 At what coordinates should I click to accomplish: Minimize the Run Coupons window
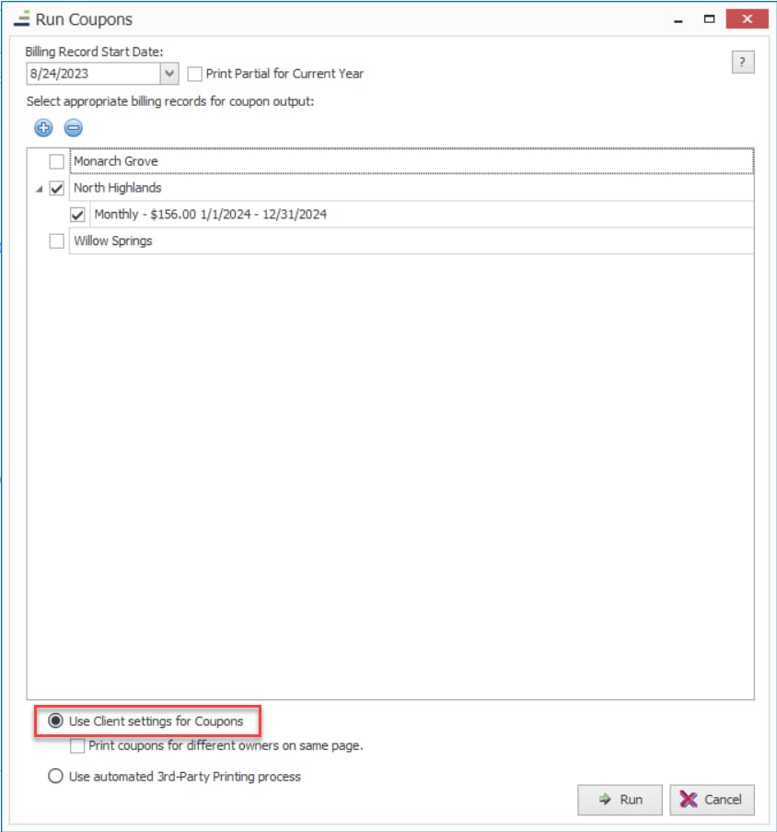coord(678,19)
